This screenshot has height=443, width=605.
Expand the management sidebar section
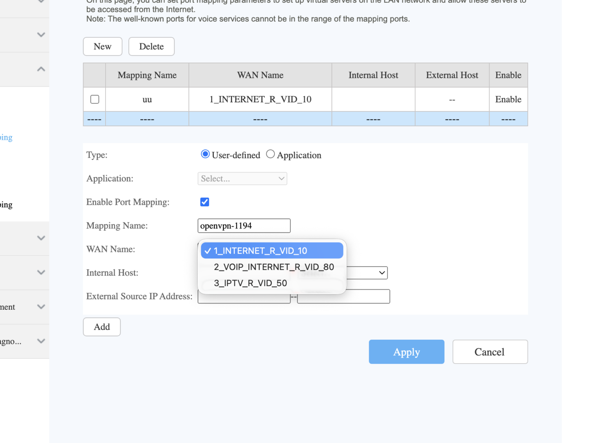click(41, 307)
